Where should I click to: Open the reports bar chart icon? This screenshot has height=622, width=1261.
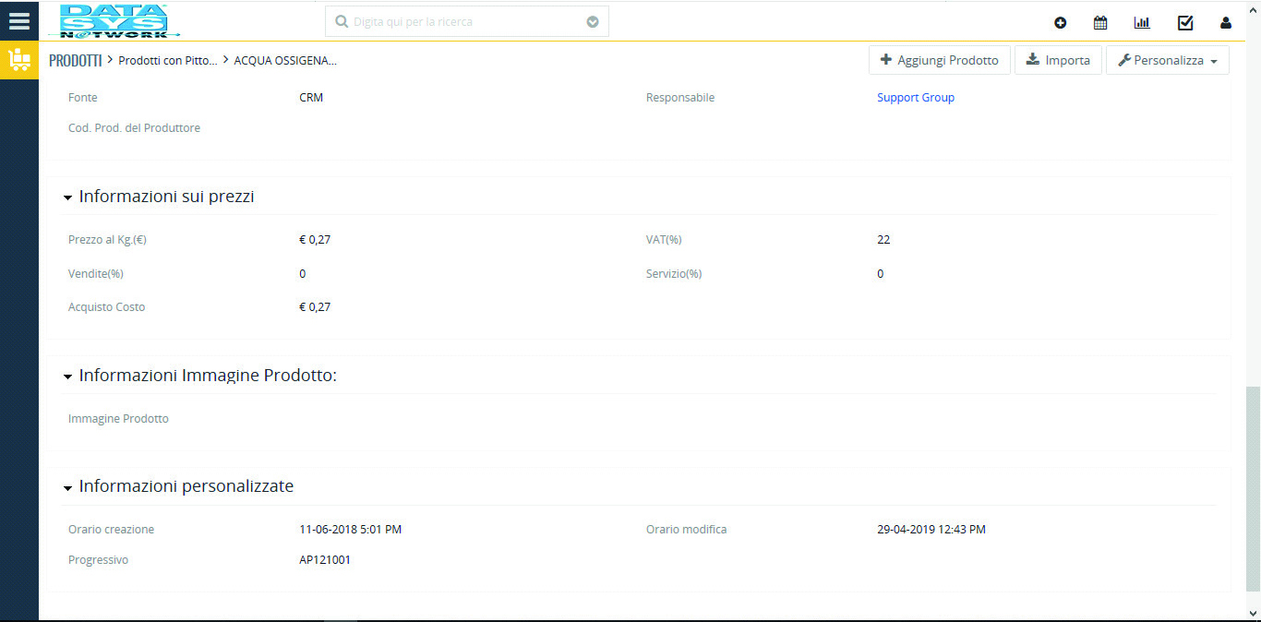point(1142,23)
